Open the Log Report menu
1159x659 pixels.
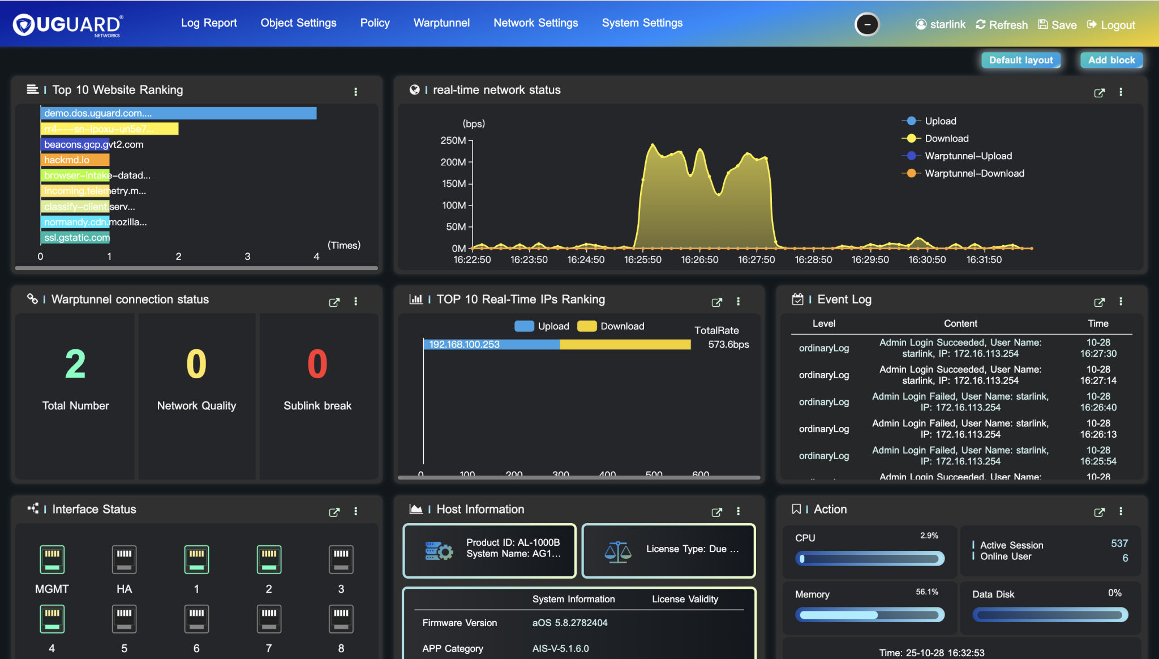click(209, 23)
